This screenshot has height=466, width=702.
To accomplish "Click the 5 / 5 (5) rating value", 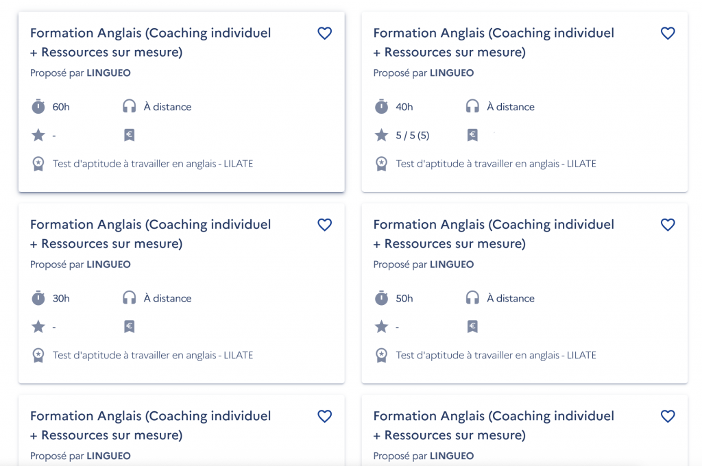I will [x=412, y=135].
